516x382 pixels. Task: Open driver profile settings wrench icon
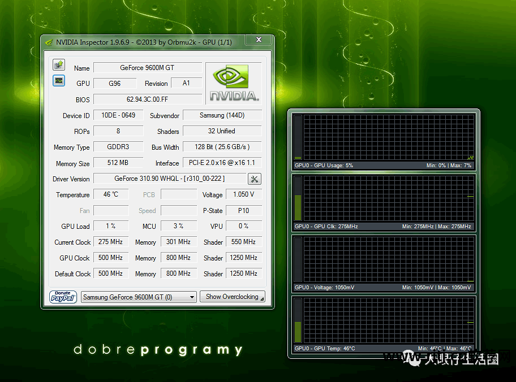[x=254, y=179]
